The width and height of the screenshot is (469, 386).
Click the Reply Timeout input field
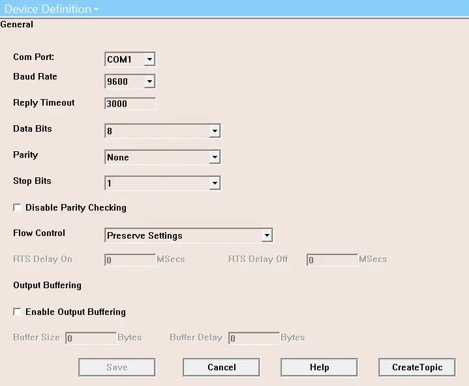(130, 103)
